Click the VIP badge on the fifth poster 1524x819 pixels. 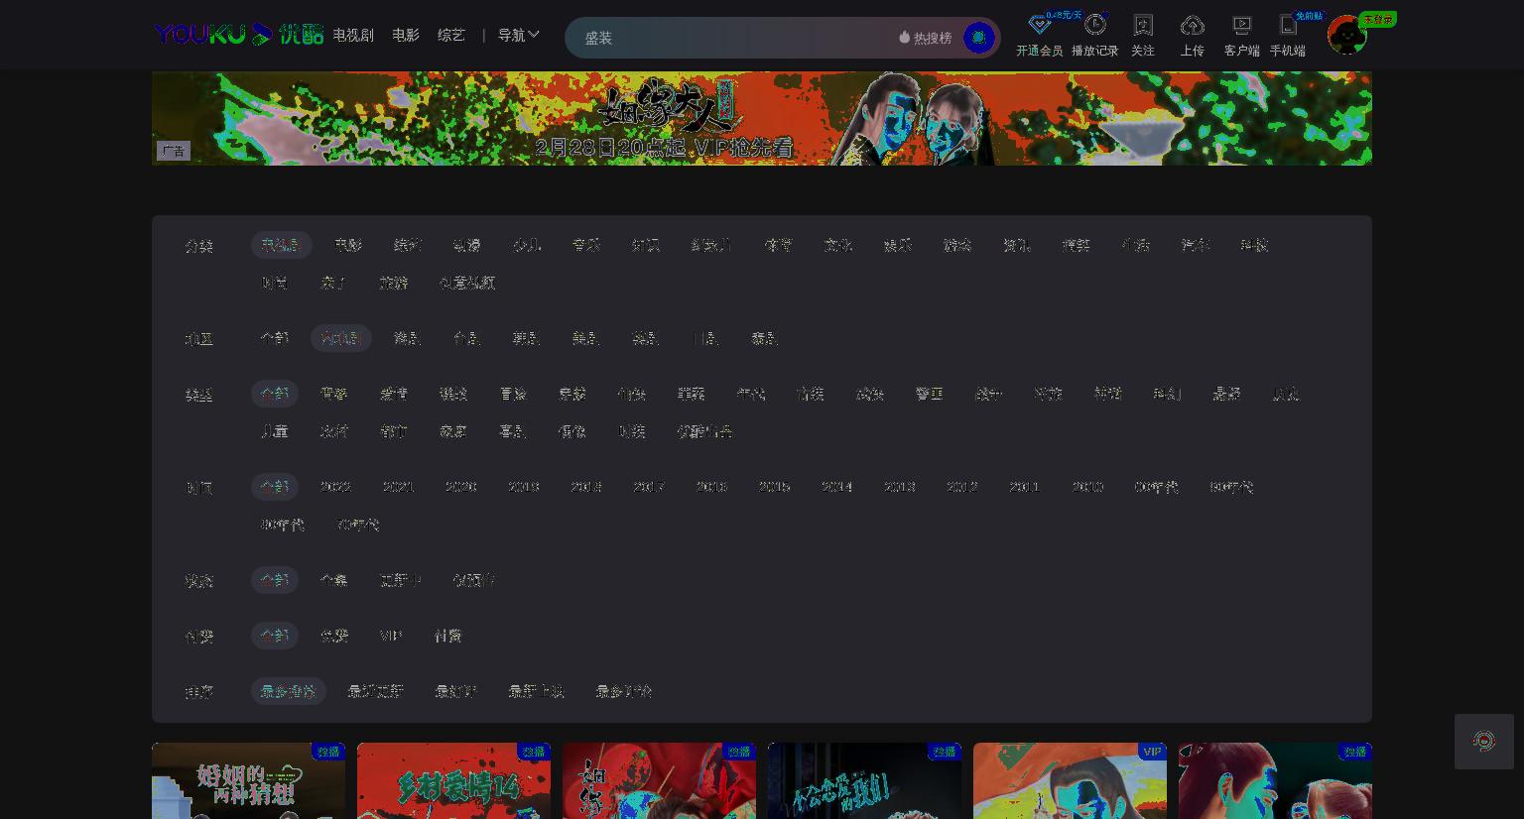1151,752
